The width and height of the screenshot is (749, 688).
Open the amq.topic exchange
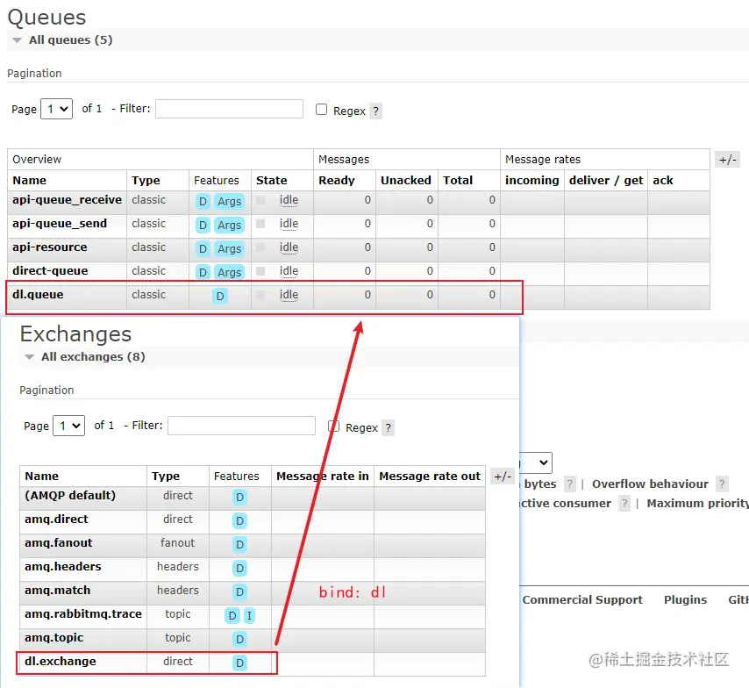54,637
